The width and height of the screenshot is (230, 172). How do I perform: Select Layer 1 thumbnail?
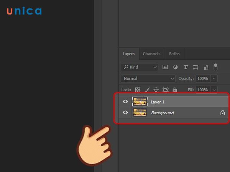(x=140, y=101)
